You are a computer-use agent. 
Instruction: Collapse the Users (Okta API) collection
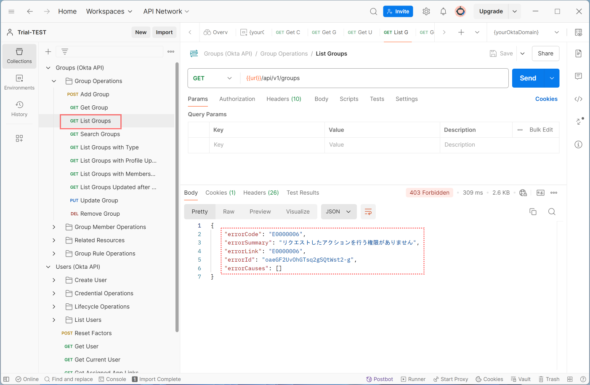pos(48,267)
